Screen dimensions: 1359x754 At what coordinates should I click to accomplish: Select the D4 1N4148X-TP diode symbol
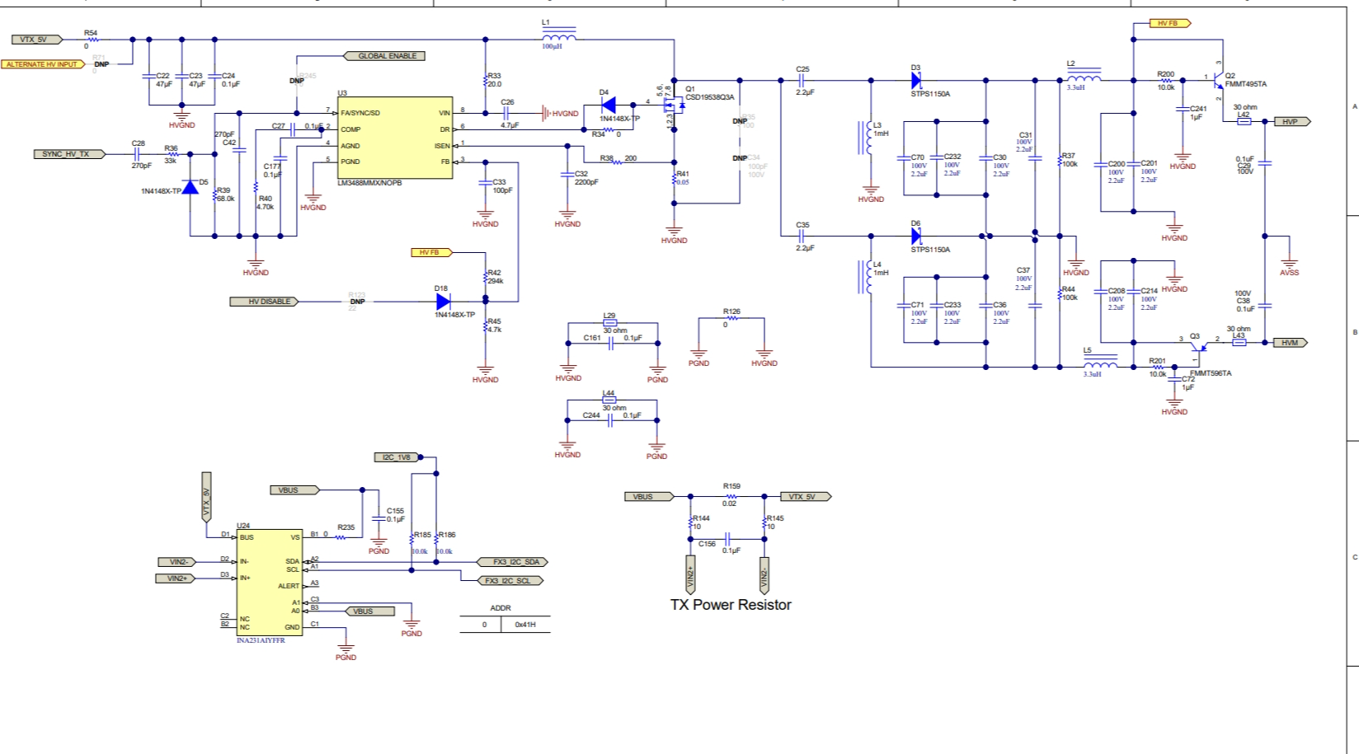pyautogui.click(x=609, y=105)
